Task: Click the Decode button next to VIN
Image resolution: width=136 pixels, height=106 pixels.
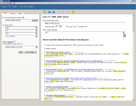Action: point(35,20)
